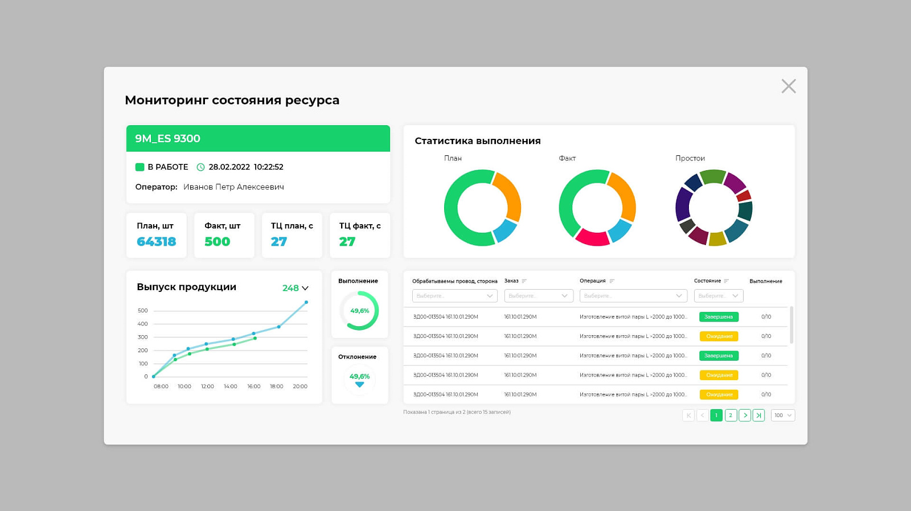Click the Отклонение 49,6% value
This screenshot has height=511, width=911.
pos(359,376)
